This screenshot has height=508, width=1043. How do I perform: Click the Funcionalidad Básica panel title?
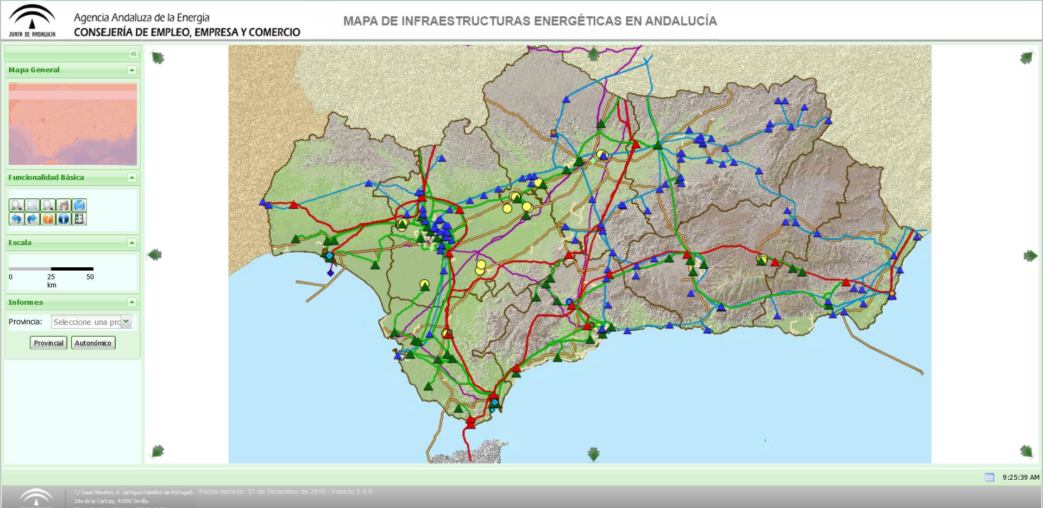tap(46, 178)
